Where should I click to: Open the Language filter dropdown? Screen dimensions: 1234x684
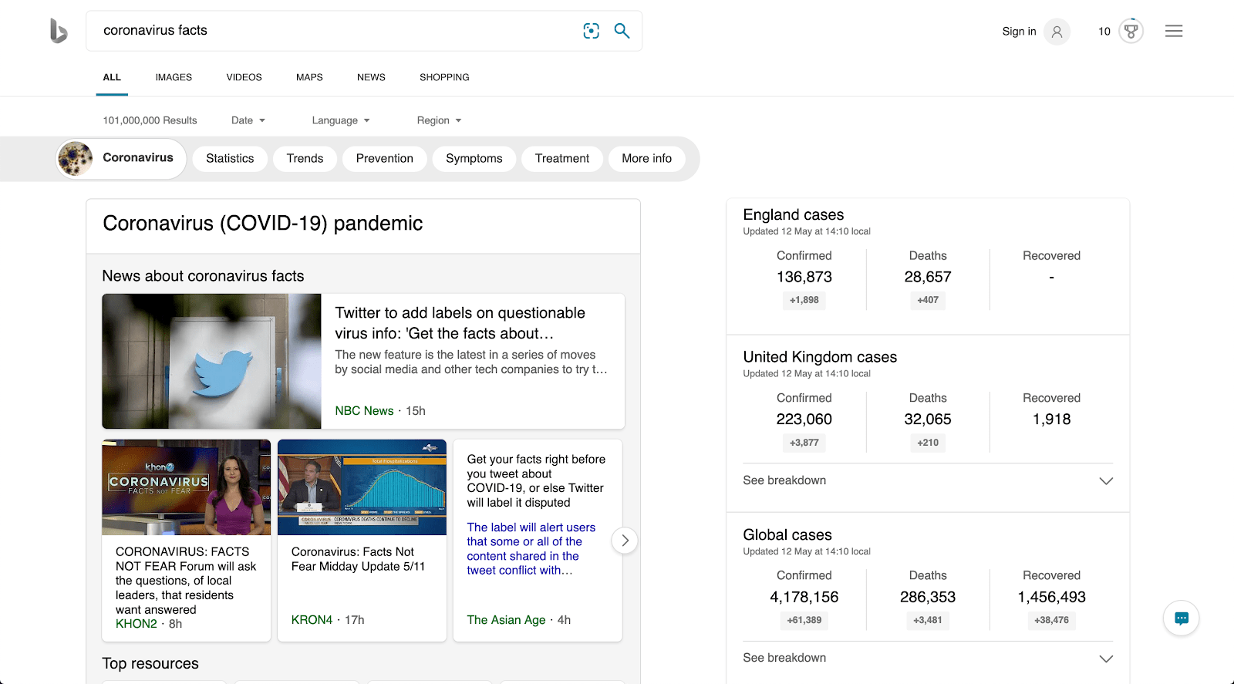click(x=341, y=120)
